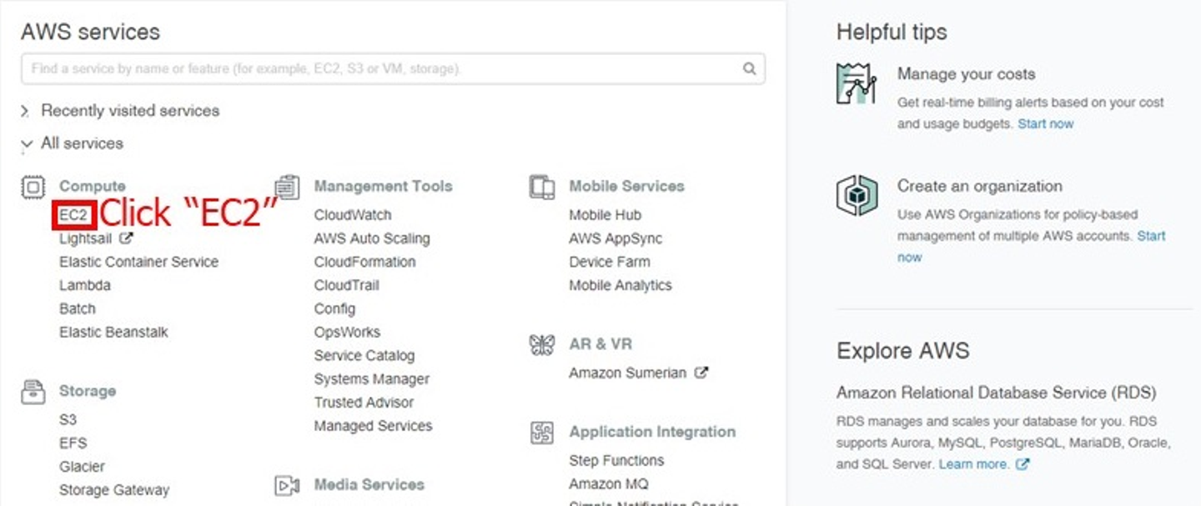Open the EC2 service
Screen dimensions: 1201x506
pyautogui.click(x=73, y=215)
